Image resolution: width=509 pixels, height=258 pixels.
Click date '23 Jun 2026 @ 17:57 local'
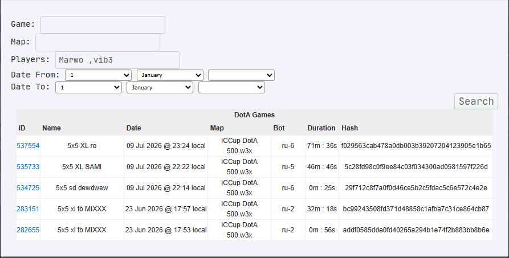point(166,209)
